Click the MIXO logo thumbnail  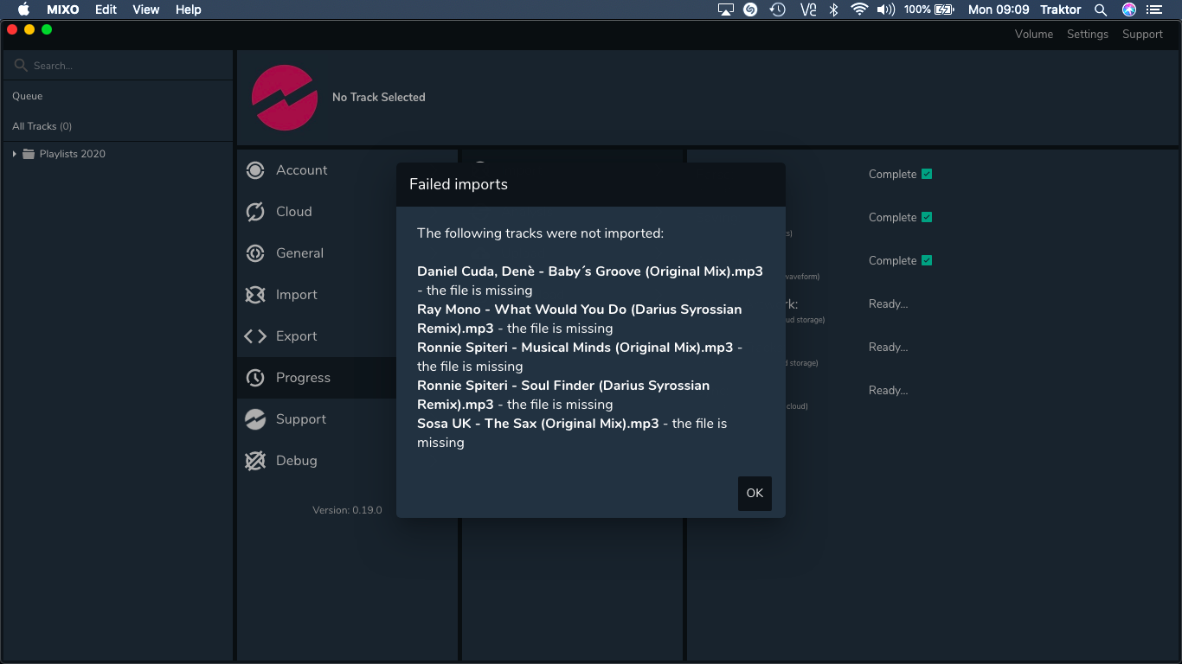(x=285, y=98)
